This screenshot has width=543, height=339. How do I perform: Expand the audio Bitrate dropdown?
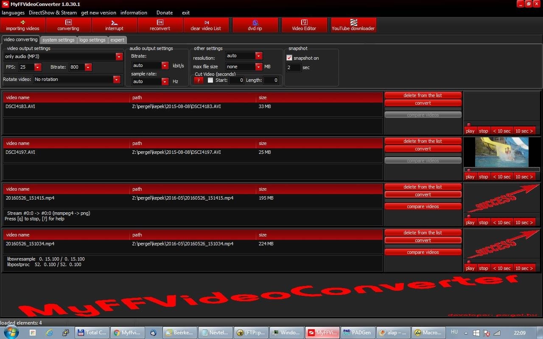coord(165,65)
